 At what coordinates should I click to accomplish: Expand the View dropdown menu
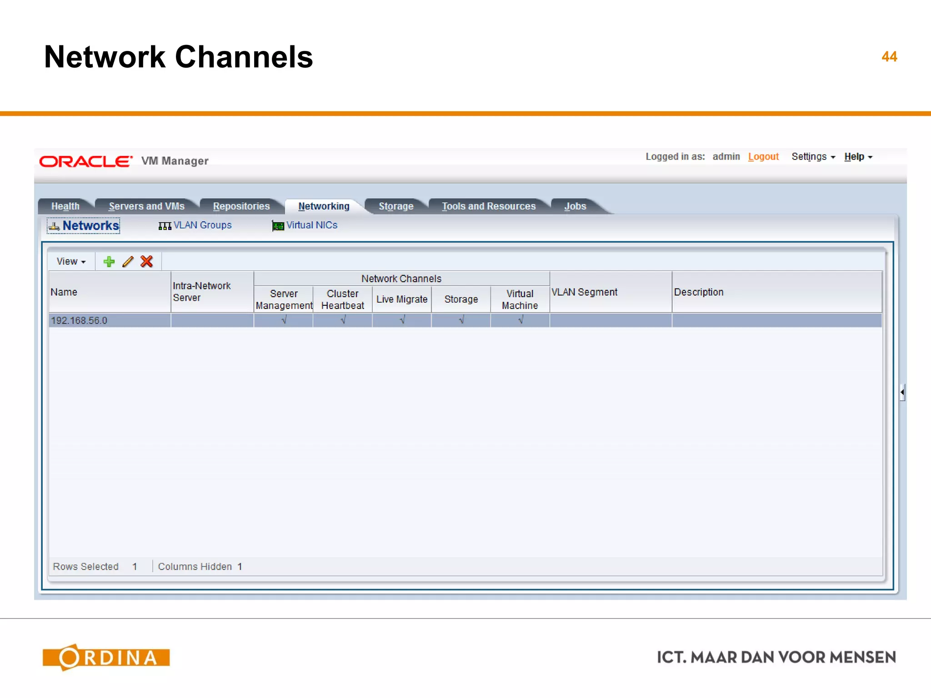coord(71,262)
